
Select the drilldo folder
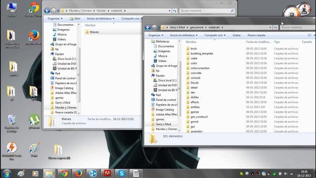(195, 97)
